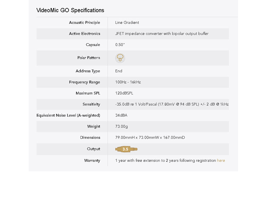The height and width of the screenshot is (199, 260).
Task: Click the JFET impedance converter description
Action: (x=162, y=34)
